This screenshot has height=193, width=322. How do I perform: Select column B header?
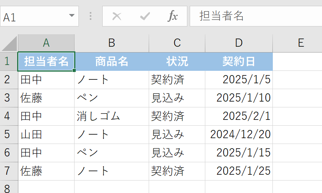(112, 43)
